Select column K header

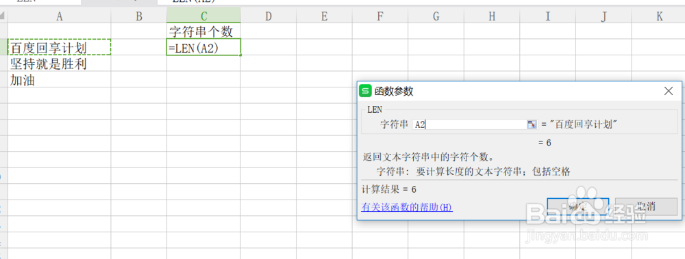(659, 16)
